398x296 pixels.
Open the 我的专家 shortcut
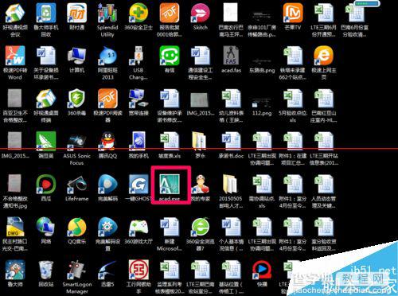(200, 185)
